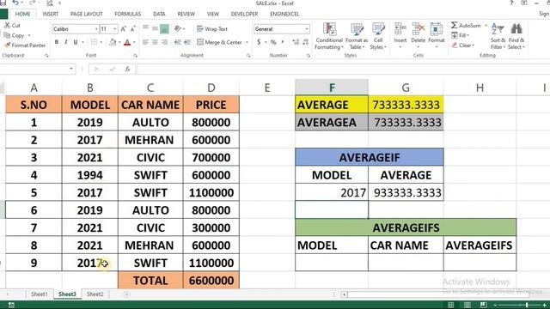550x309 pixels.
Task: Open the Fill menu
Action: pyautogui.click(x=461, y=35)
